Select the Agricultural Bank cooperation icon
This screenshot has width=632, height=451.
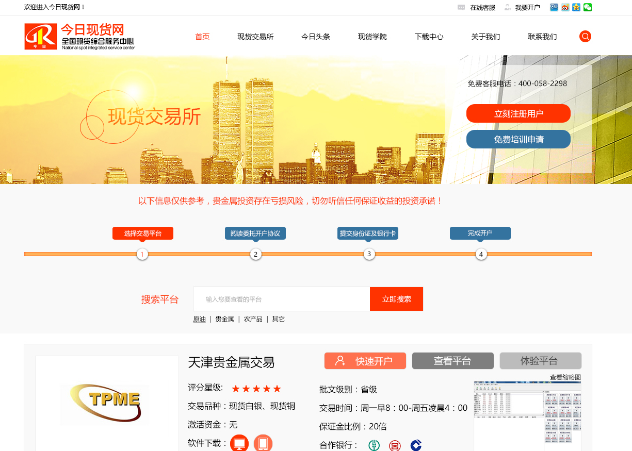coord(374,445)
